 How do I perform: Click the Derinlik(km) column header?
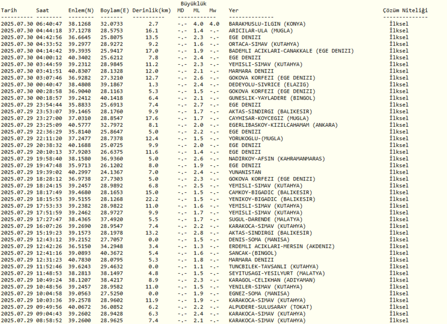[152, 11]
